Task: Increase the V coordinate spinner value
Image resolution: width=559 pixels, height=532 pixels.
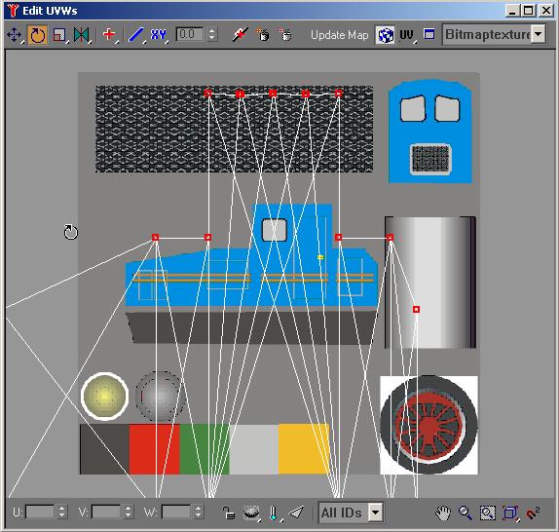Action: coord(128,509)
